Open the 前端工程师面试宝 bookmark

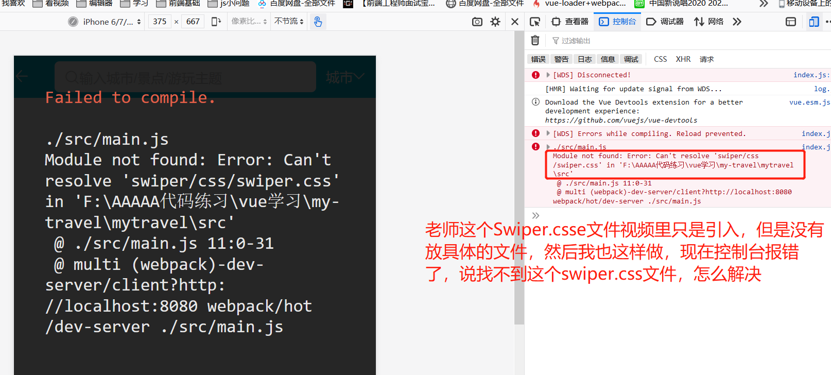pos(390,4)
